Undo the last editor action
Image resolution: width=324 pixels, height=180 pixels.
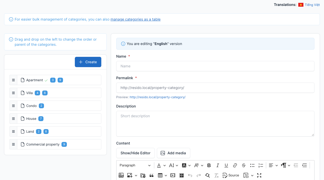[x=190, y=175]
